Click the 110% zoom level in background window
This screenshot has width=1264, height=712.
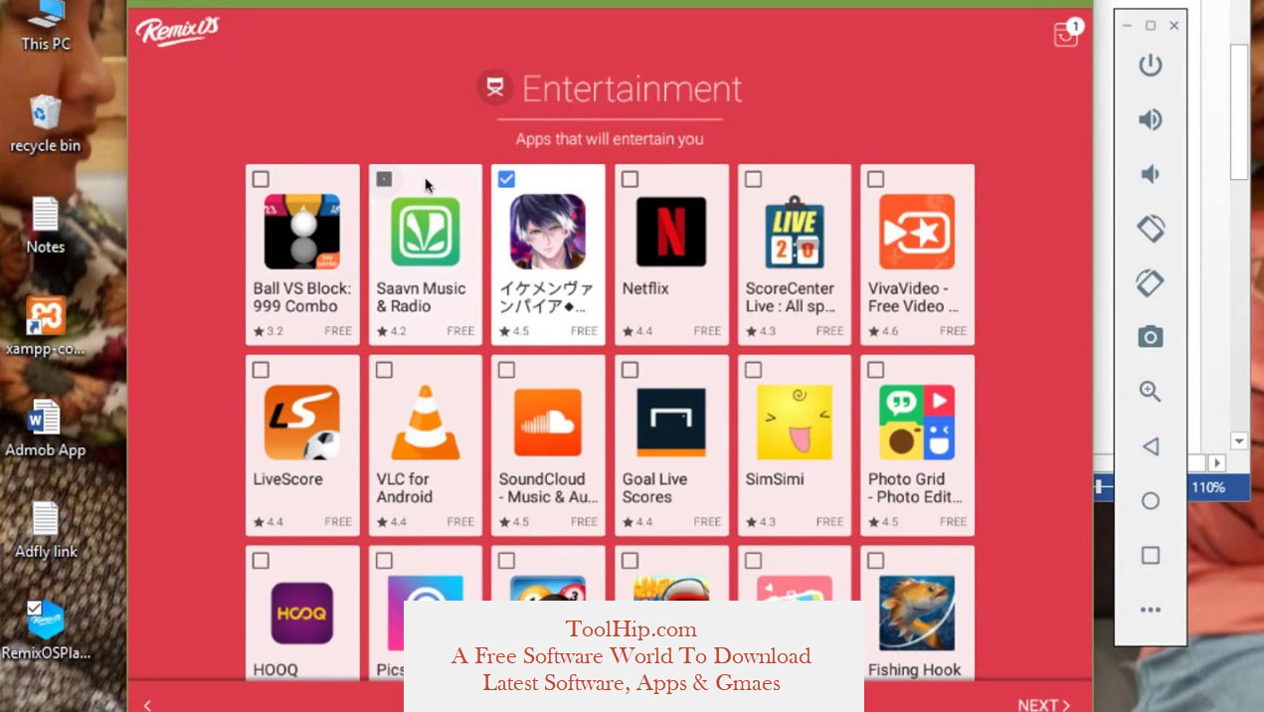1208,487
